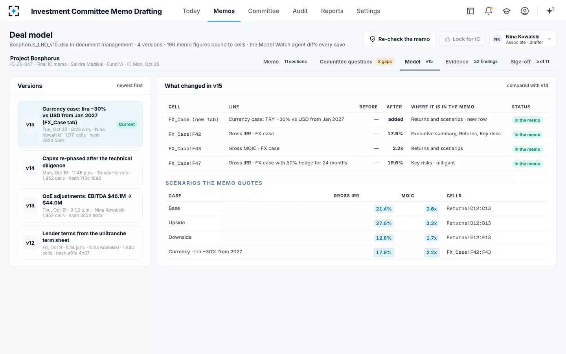Click Upside gross IRR 27.6%
Screen dimensions: 566x354
384,223
